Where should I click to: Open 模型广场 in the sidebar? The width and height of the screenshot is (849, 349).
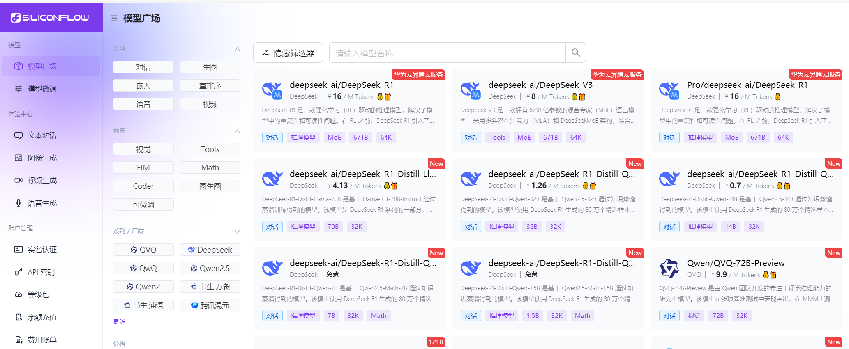(51, 66)
